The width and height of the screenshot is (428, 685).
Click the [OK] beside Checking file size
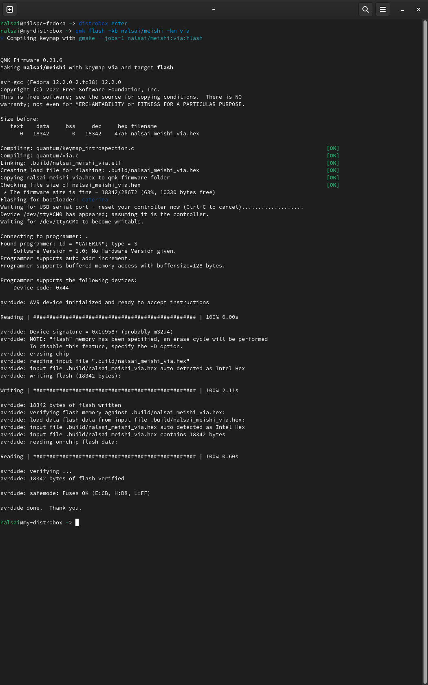[333, 185]
